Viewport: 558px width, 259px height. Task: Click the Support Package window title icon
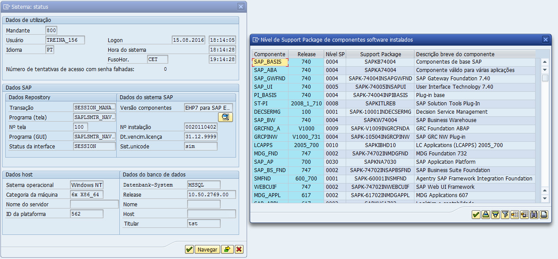click(x=256, y=40)
